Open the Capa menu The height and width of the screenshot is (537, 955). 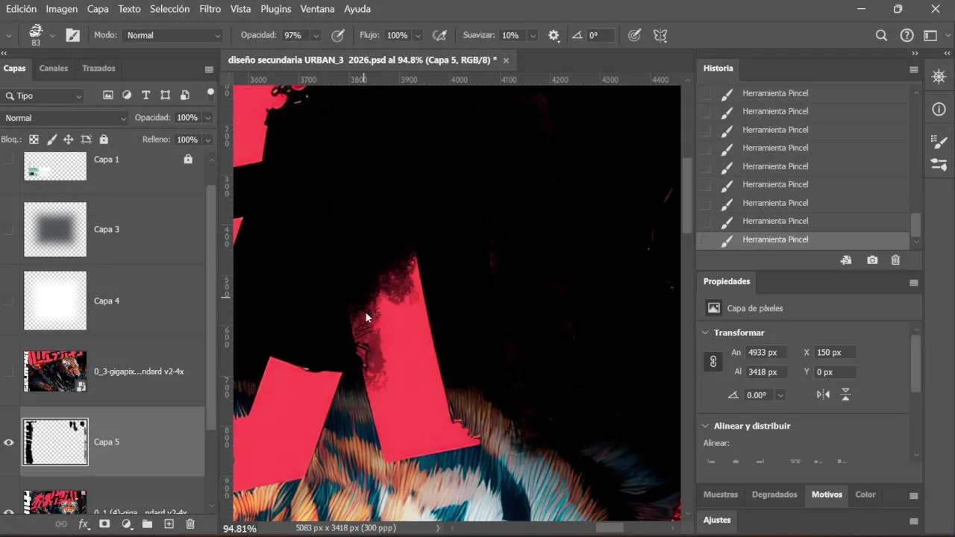tap(98, 9)
